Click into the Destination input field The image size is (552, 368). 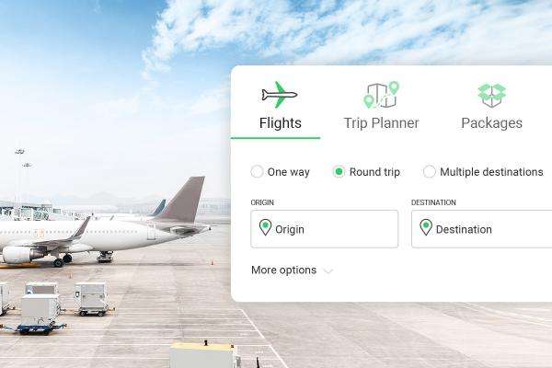click(x=481, y=229)
